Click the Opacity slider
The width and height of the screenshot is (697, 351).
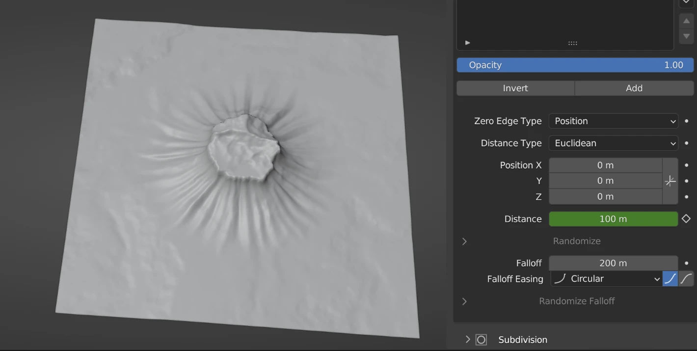pos(575,65)
